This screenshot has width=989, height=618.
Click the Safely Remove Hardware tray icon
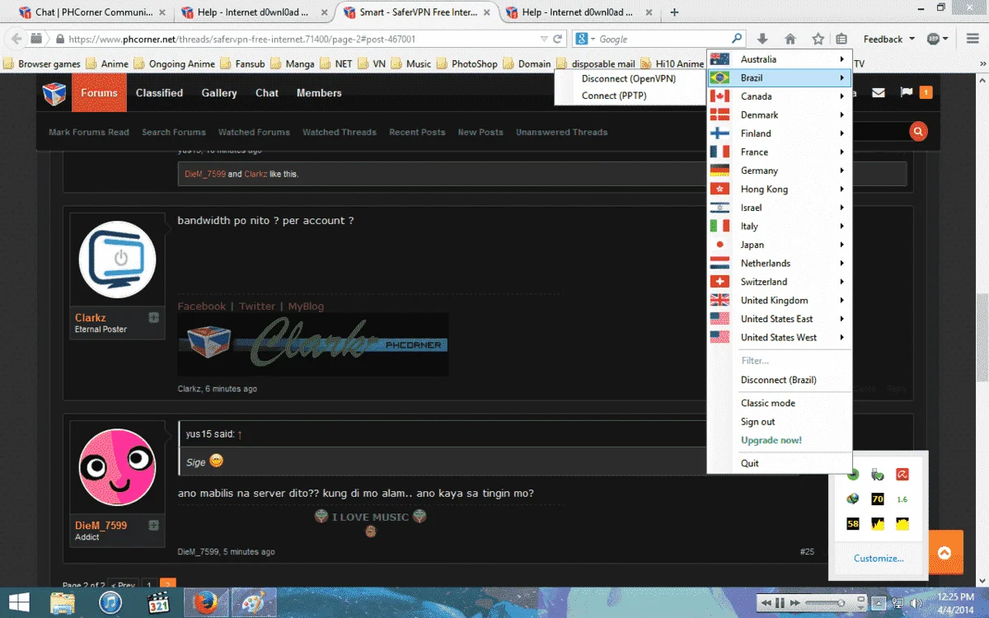click(x=878, y=475)
